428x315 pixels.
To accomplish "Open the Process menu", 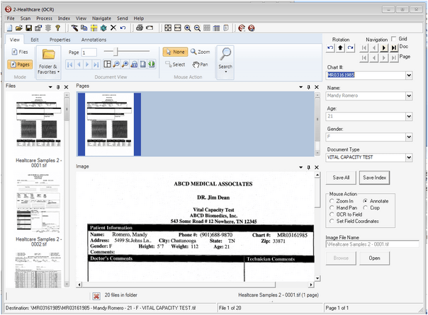I will pyautogui.click(x=44, y=18).
